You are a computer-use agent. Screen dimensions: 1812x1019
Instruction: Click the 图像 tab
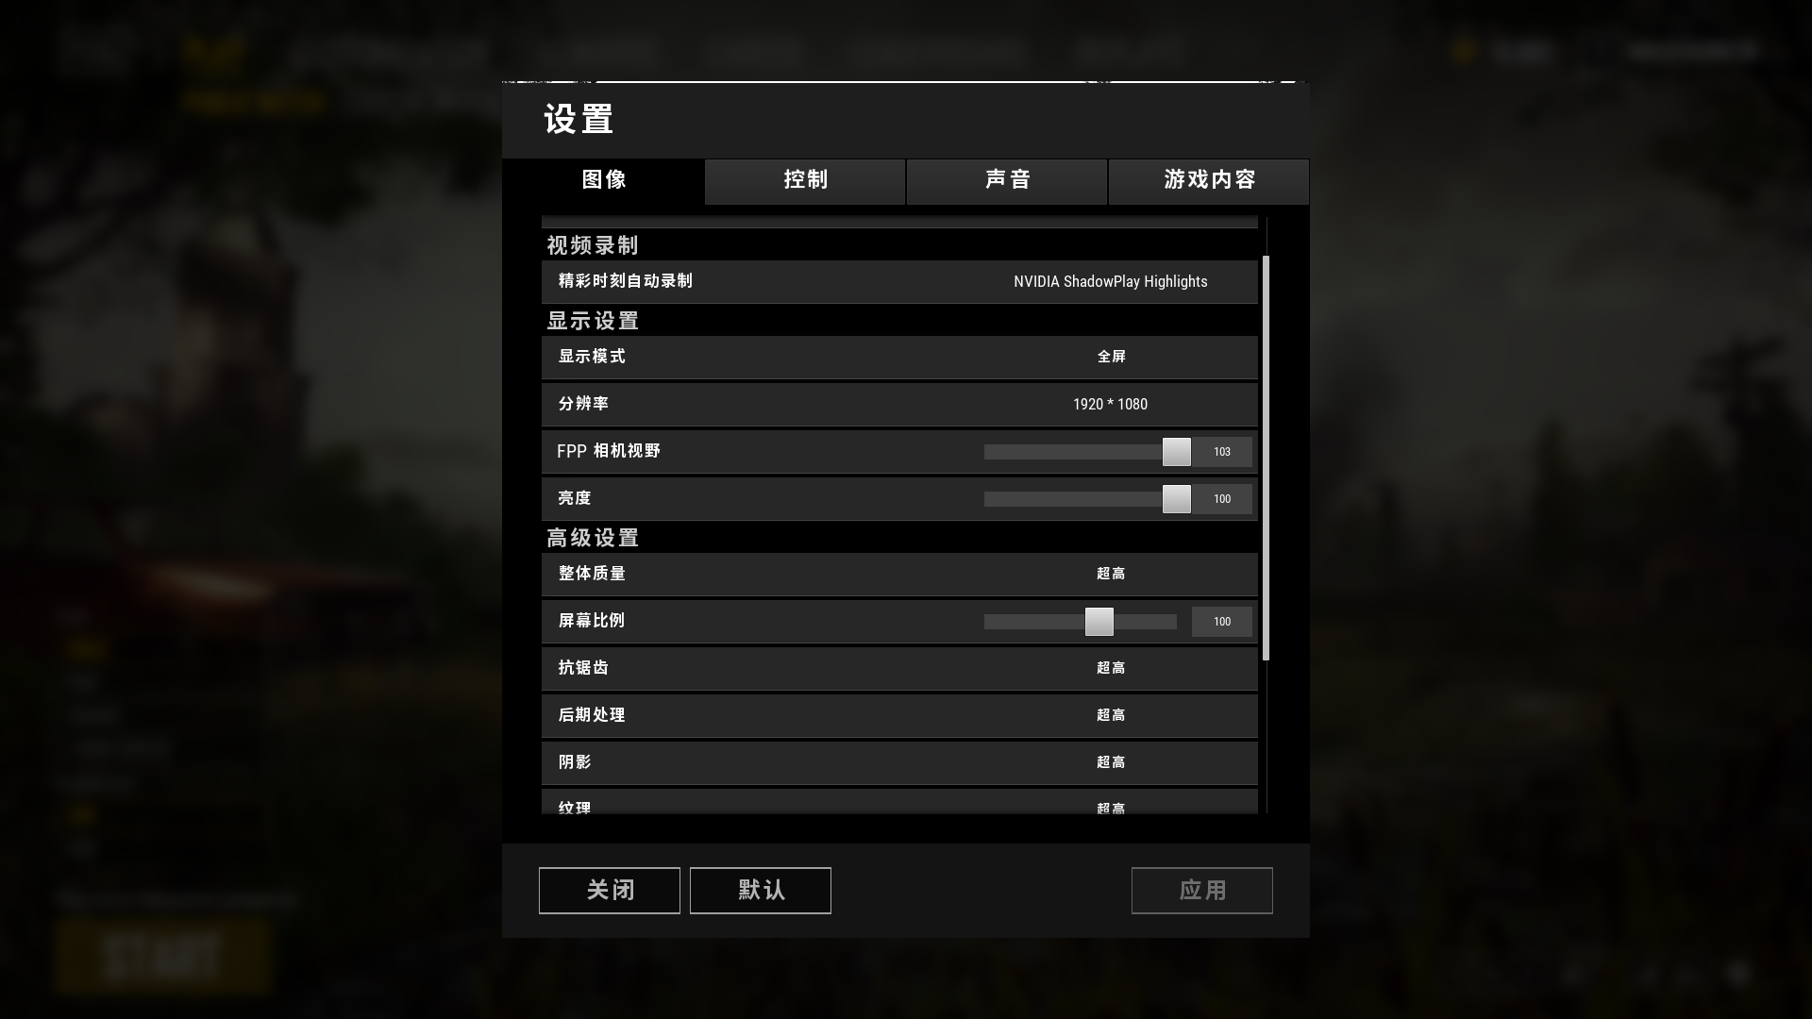[x=604, y=181]
